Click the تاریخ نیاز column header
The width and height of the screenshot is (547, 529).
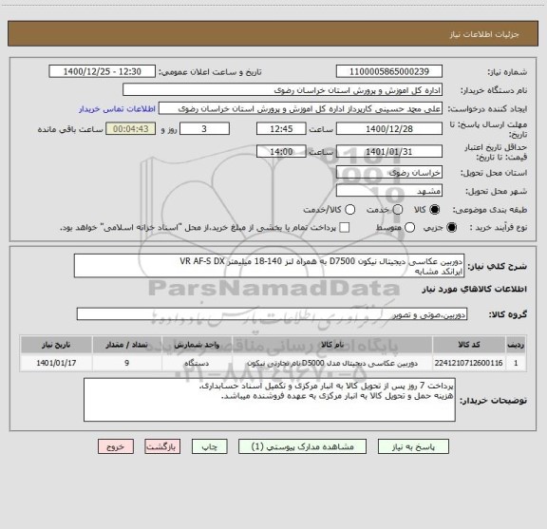[56, 345]
